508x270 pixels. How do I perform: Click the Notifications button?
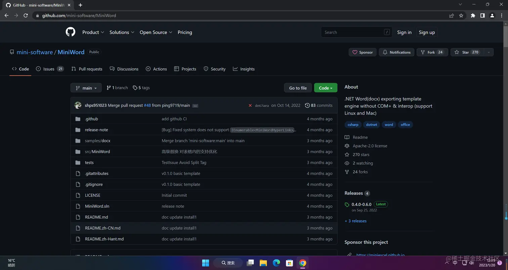(x=396, y=52)
